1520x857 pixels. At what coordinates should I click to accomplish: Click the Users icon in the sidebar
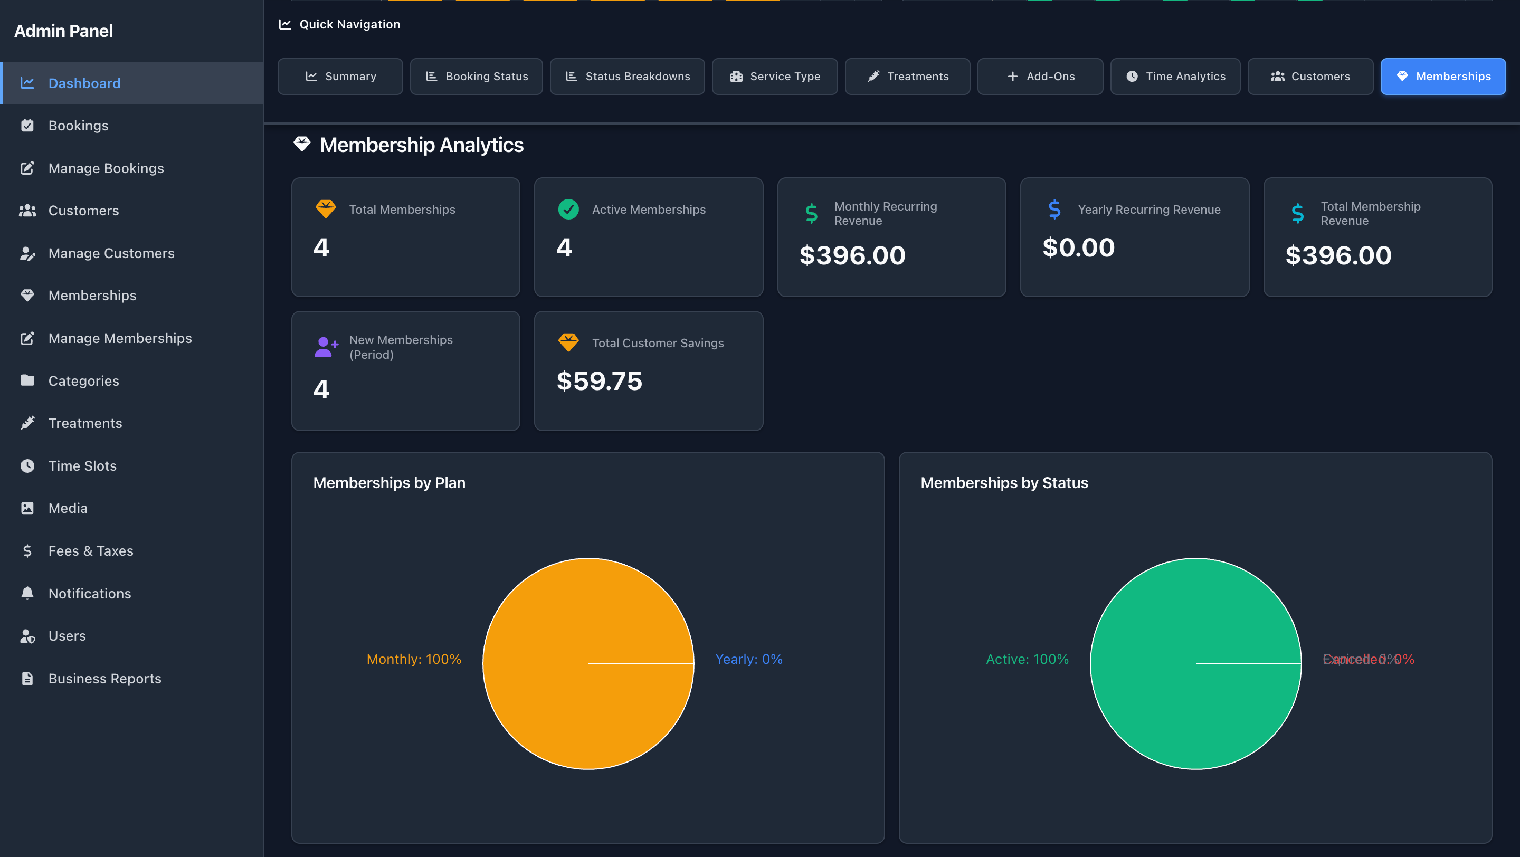[28, 635]
